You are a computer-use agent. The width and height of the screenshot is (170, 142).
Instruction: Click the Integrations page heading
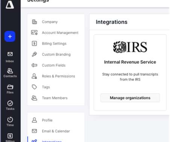(x=112, y=22)
